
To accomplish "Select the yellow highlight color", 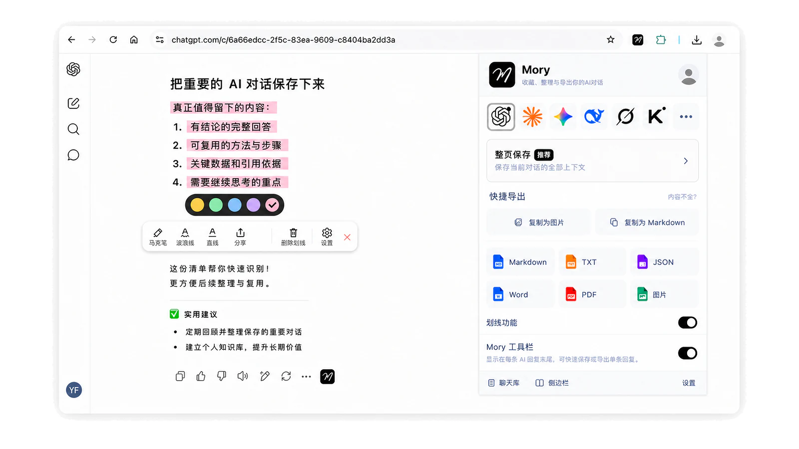I will pyautogui.click(x=197, y=205).
